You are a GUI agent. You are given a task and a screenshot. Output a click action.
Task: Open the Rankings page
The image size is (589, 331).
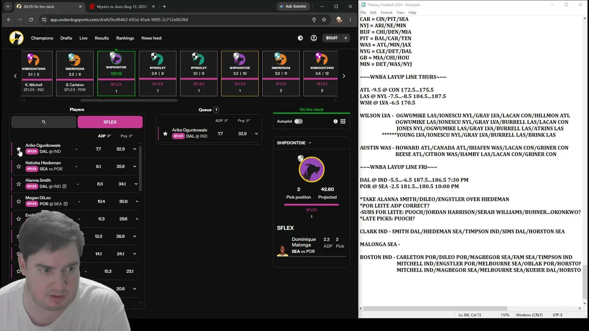[125, 38]
